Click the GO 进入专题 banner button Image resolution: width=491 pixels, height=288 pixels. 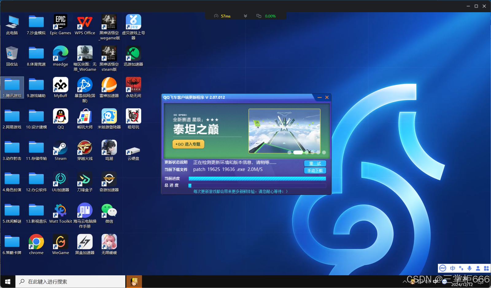tap(188, 144)
